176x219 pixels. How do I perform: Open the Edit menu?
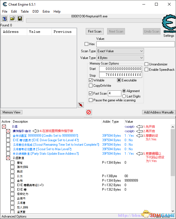pos(14,12)
